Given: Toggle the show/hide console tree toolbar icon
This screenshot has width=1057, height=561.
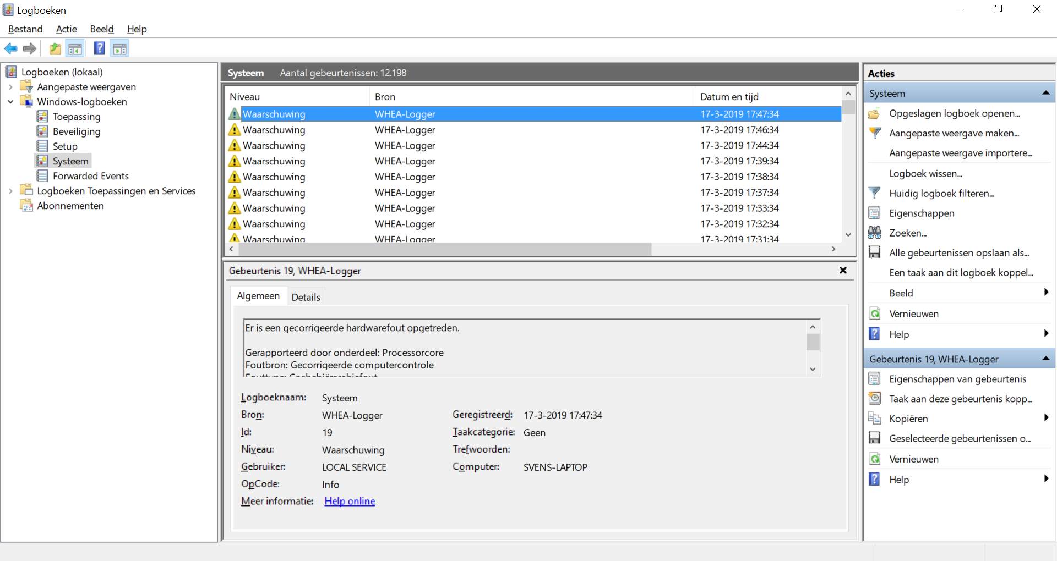Looking at the screenshot, I should pos(75,49).
